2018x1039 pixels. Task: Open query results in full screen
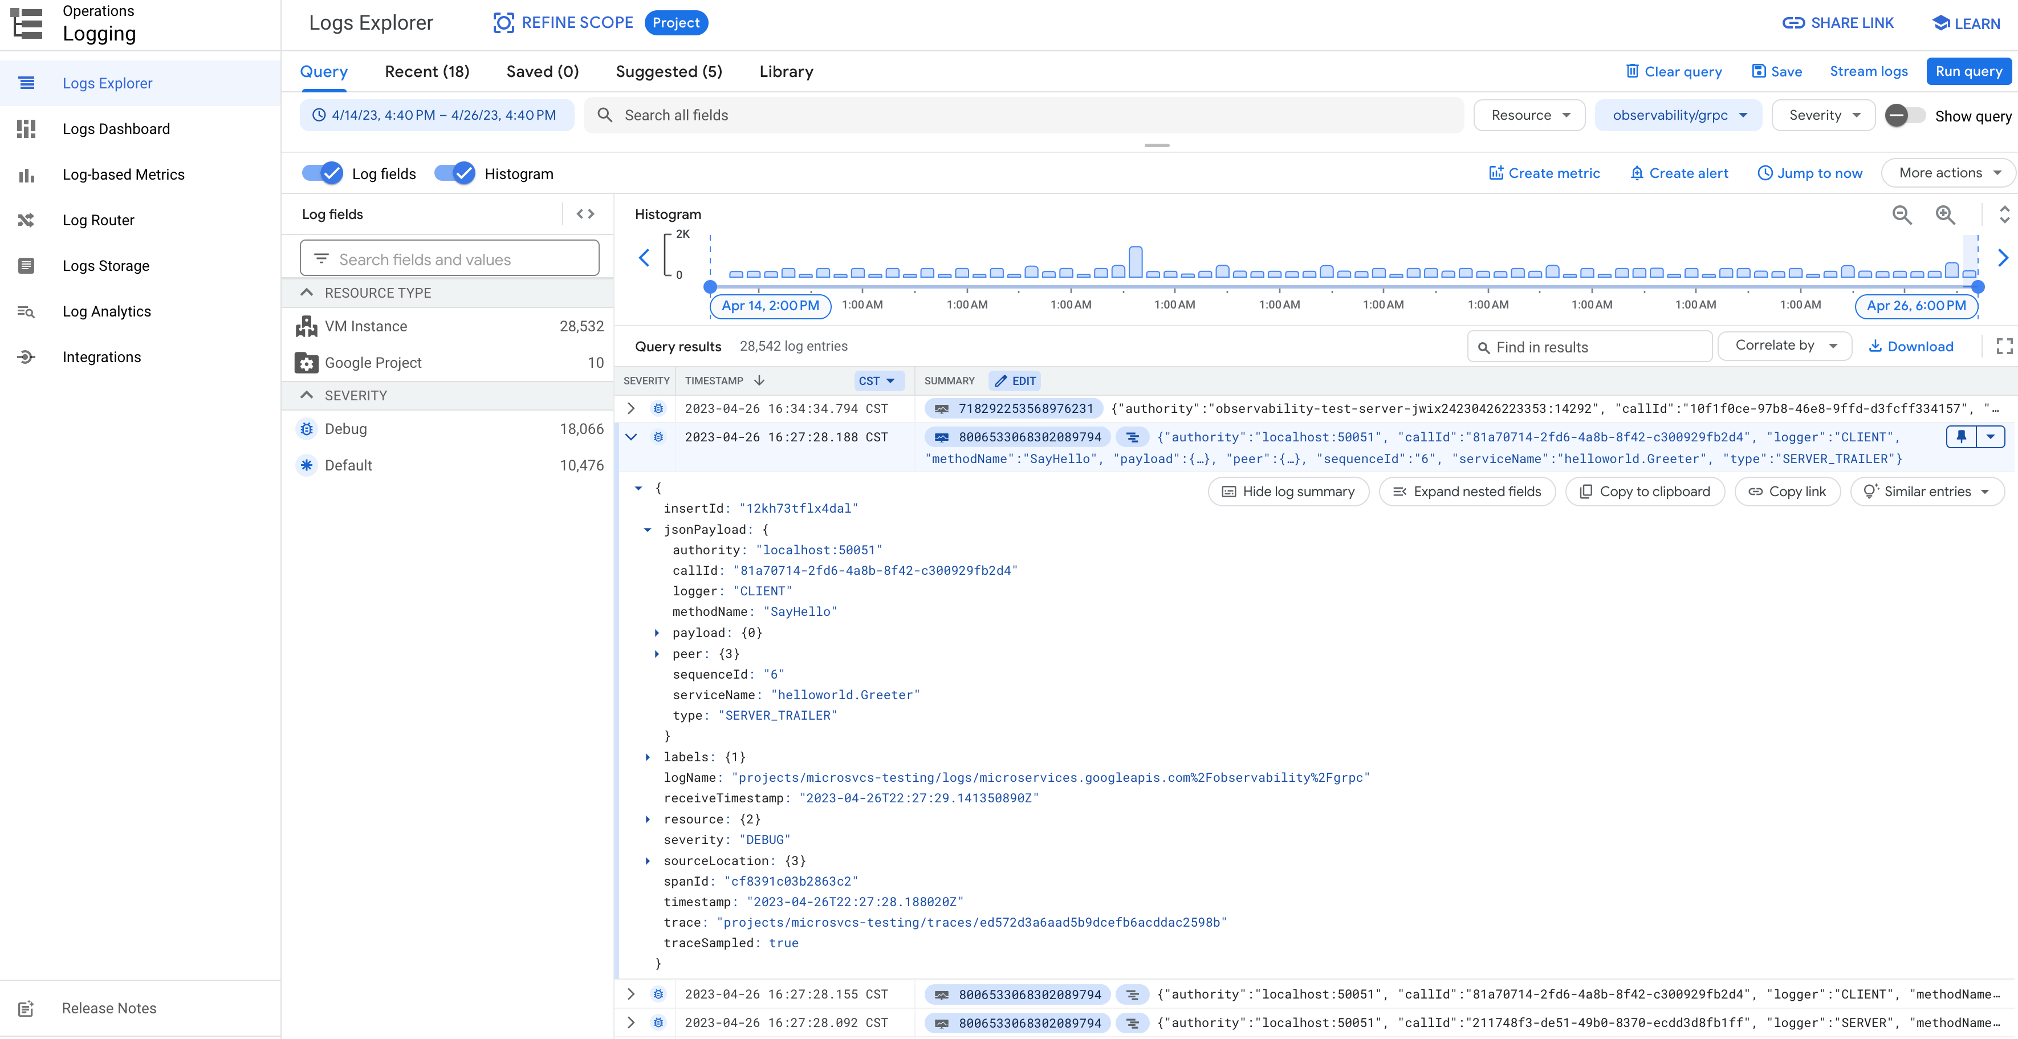click(x=2004, y=346)
